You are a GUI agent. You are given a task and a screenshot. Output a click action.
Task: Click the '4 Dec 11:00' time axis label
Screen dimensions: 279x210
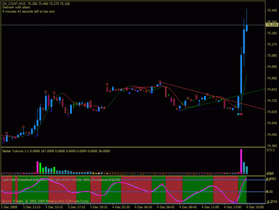point(210,207)
